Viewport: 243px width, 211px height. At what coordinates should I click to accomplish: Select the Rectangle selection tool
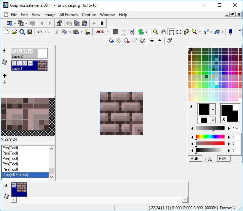click(x=171, y=32)
